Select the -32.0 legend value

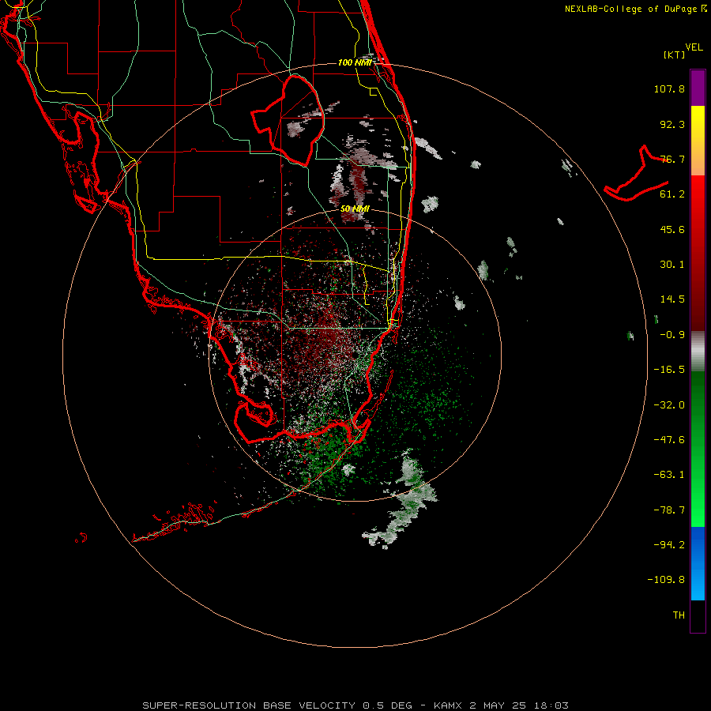669,405
